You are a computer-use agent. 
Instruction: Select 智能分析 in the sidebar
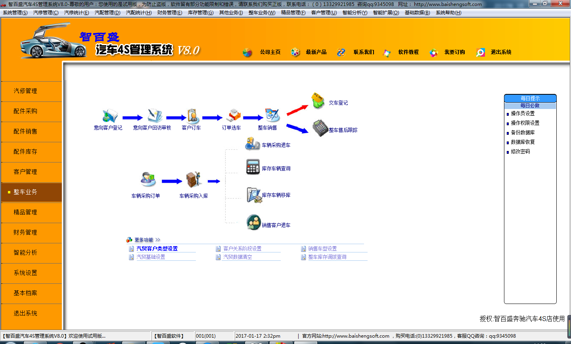(31, 253)
